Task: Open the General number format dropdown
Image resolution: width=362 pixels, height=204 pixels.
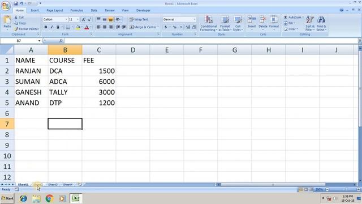Action: tap(195, 19)
